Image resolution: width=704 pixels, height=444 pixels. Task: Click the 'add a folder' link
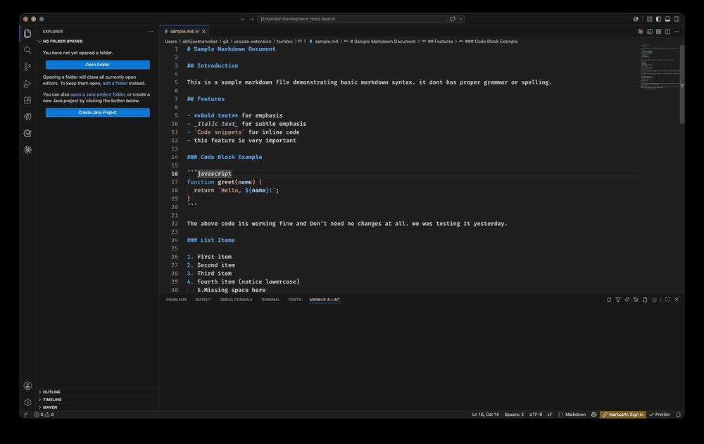pyautogui.click(x=115, y=83)
